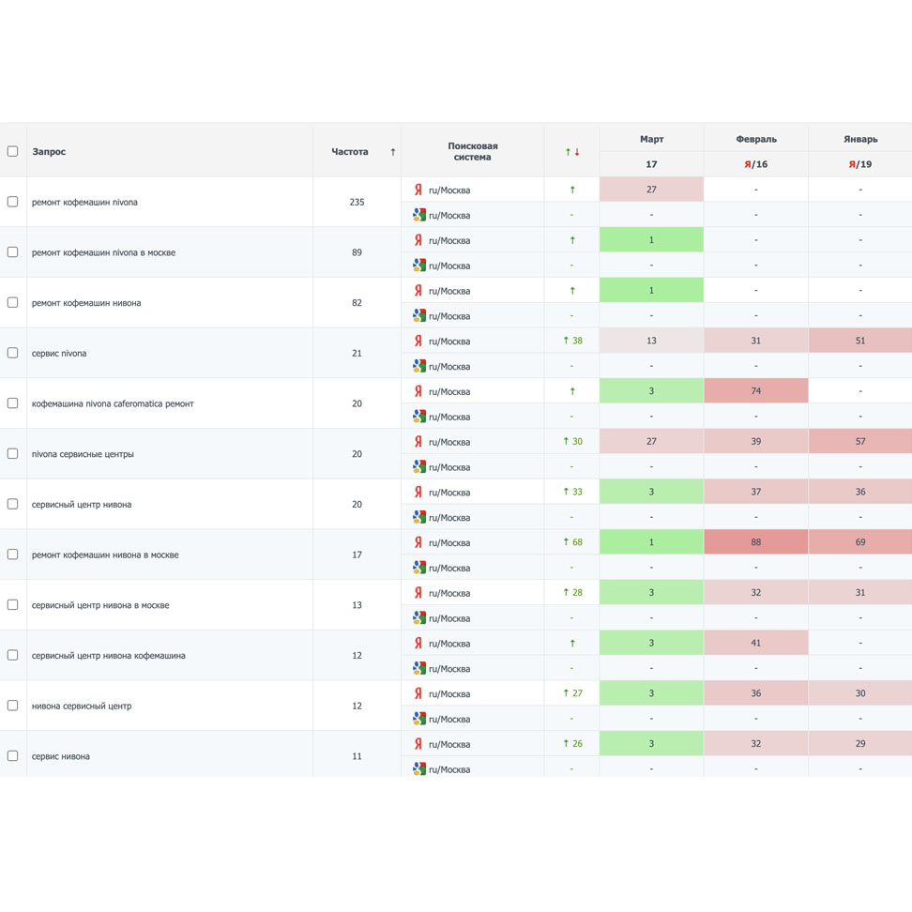
Task: Click the February position "88" red cell
Action: (756, 542)
